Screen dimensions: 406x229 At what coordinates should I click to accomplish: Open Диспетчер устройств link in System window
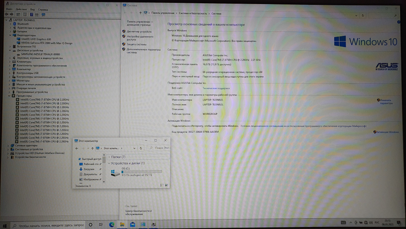coord(139,31)
